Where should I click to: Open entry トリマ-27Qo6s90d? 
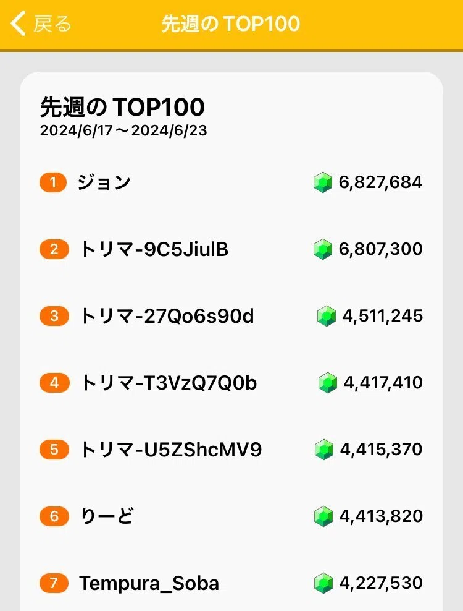point(167,316)
